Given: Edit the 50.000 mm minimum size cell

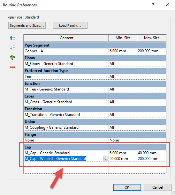Looking at the screenshot, I should click(123, 159).
